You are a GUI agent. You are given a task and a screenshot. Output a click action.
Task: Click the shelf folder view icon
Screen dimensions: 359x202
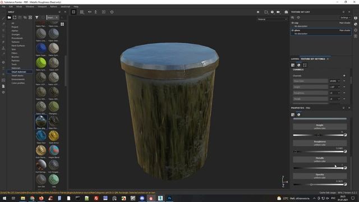click(x=9, y=17)
